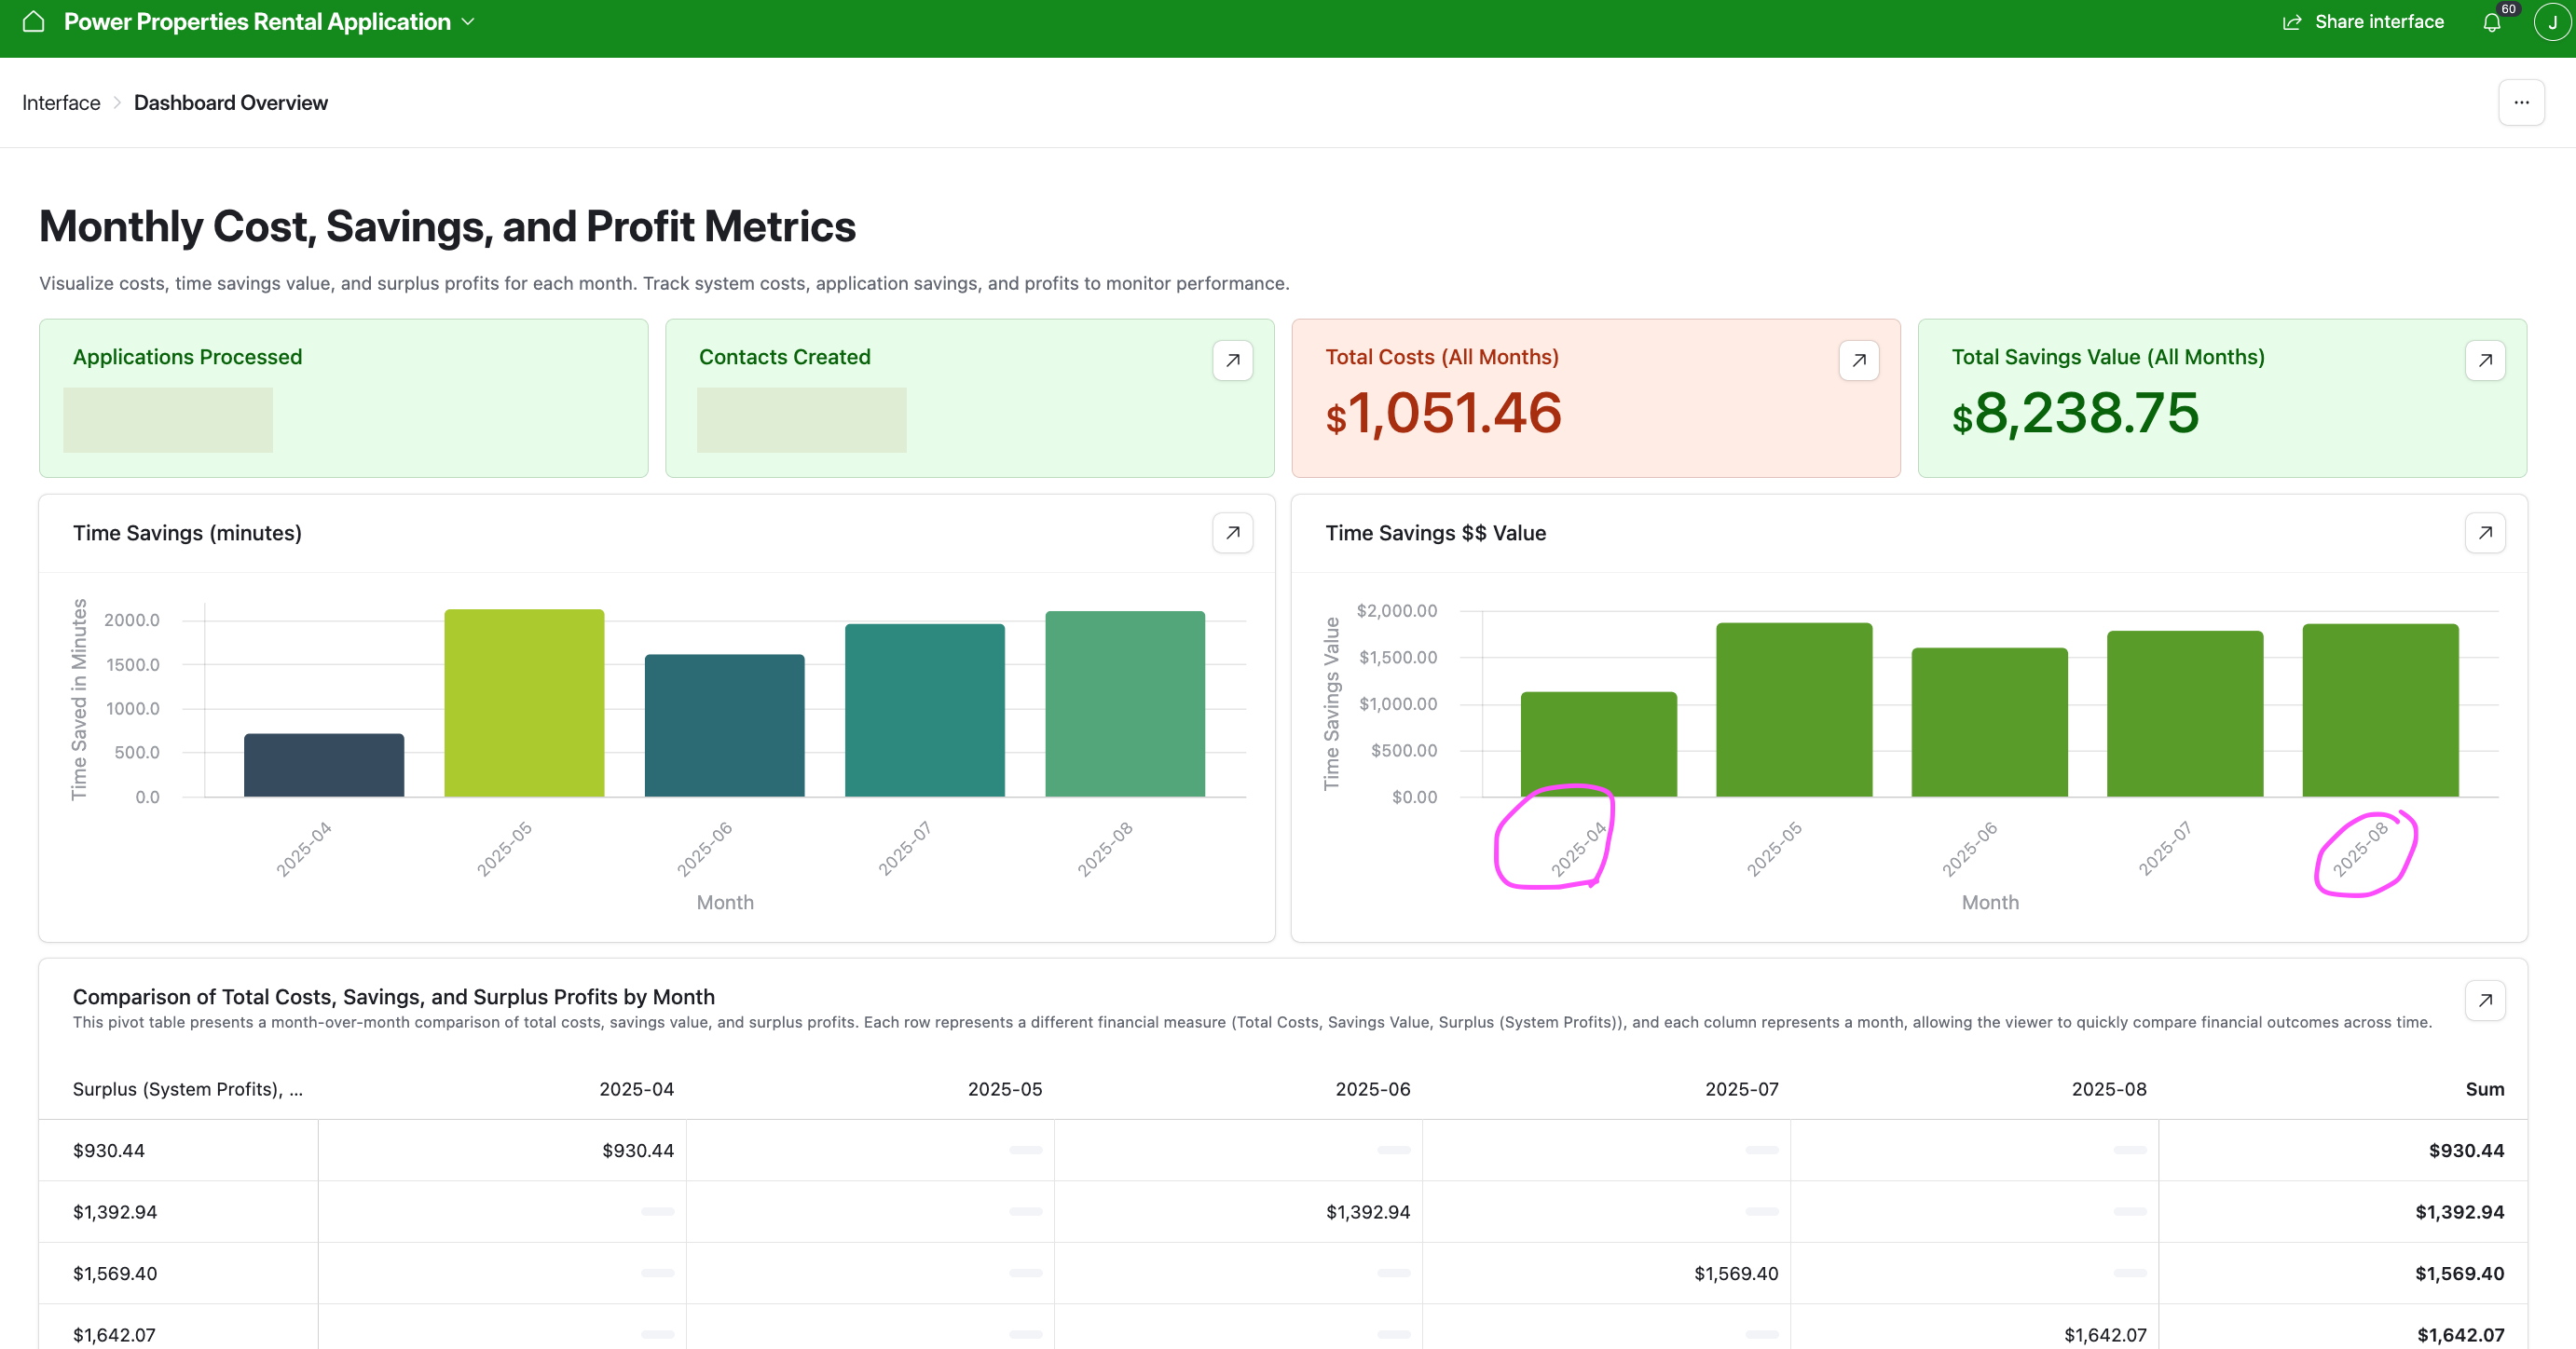This screenshot has height=1349, width=2576.
Task: Open the user avatar J menu
Action: tap(2552, 22)
